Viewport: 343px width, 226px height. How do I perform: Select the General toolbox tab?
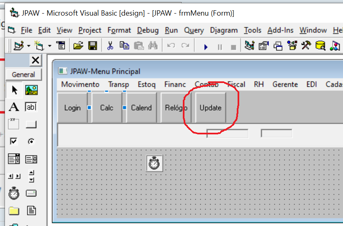coord(23,75)
